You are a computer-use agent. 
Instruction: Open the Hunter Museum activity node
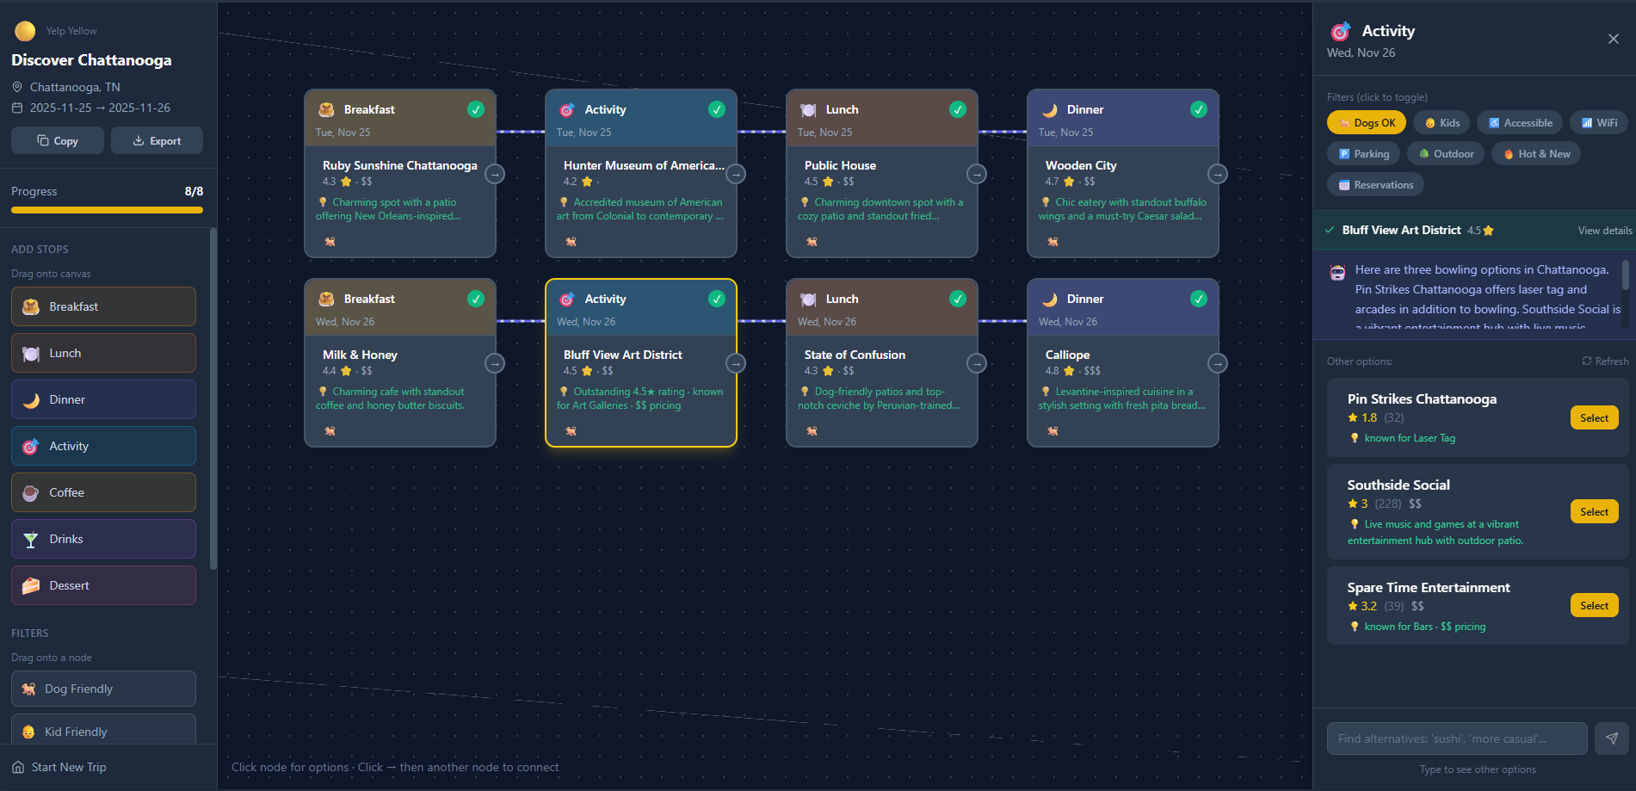point(641,174)
